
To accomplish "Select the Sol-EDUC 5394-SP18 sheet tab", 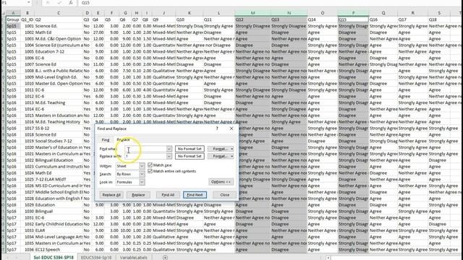I will coord(54,257).
